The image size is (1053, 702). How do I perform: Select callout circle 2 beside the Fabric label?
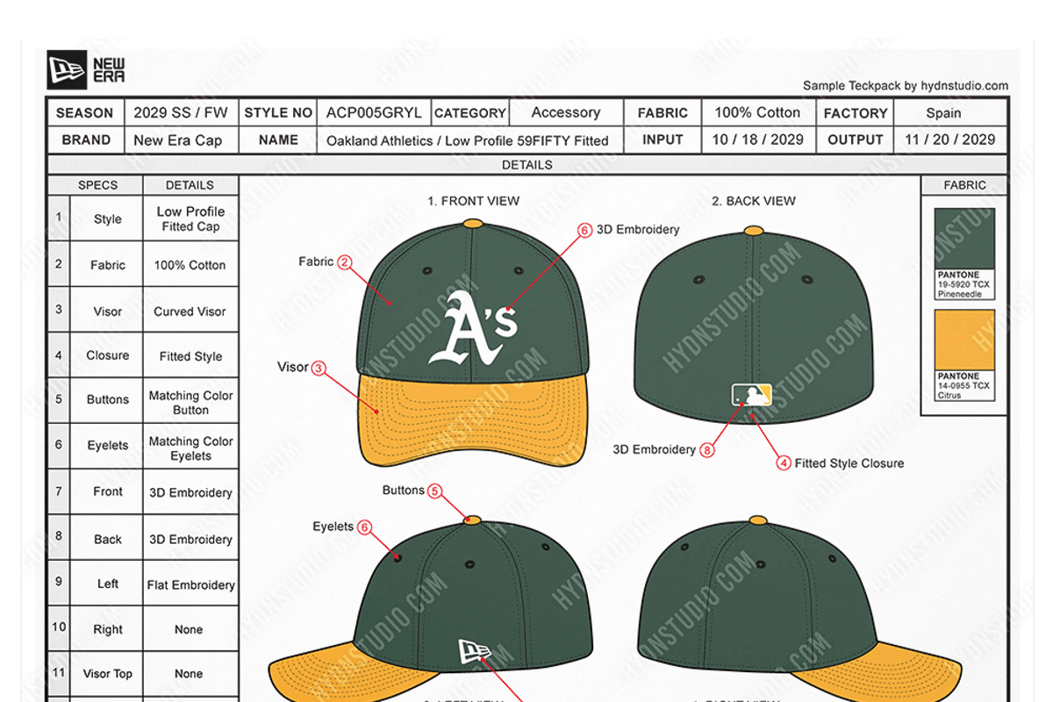345,262
